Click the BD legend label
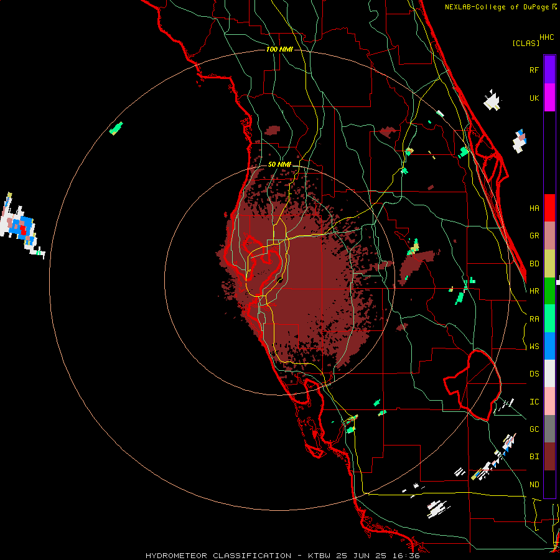The height and width of the screenshot is (560, 560). coord(534,264)
